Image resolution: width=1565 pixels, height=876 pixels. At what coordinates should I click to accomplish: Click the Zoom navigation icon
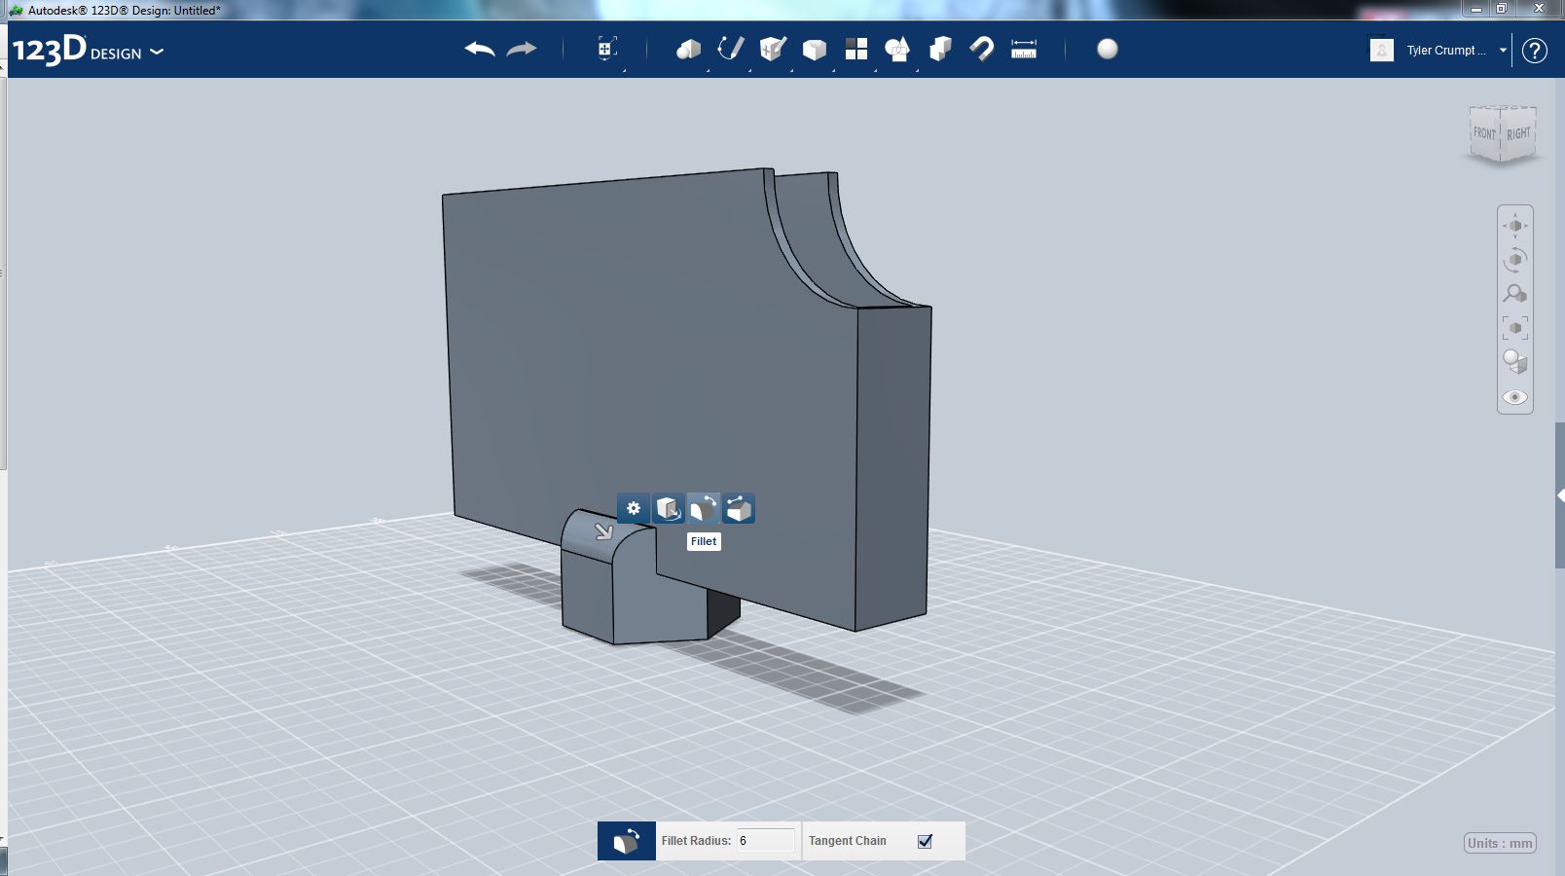[x=1515, y=294]
